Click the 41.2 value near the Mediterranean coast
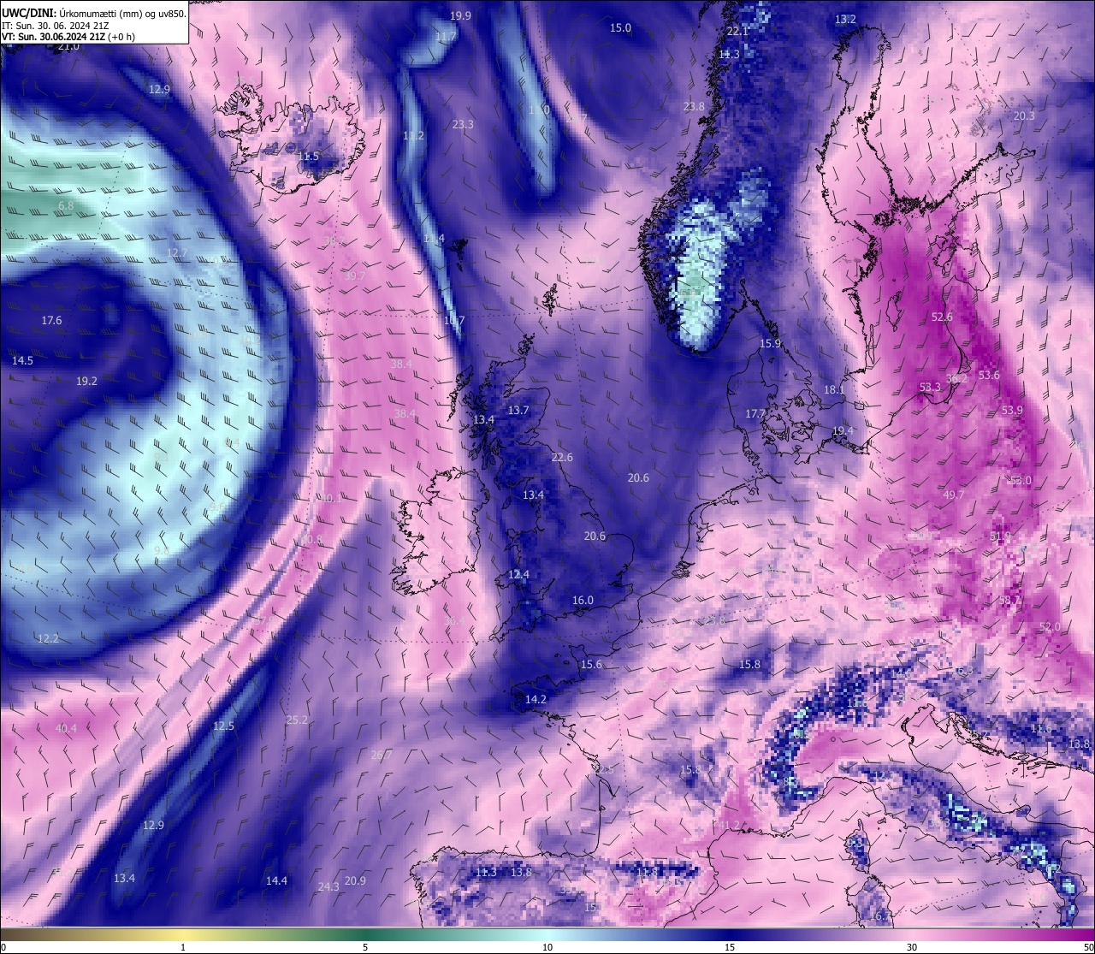This screenshot has height=954, width=1095. coord(729,826)
